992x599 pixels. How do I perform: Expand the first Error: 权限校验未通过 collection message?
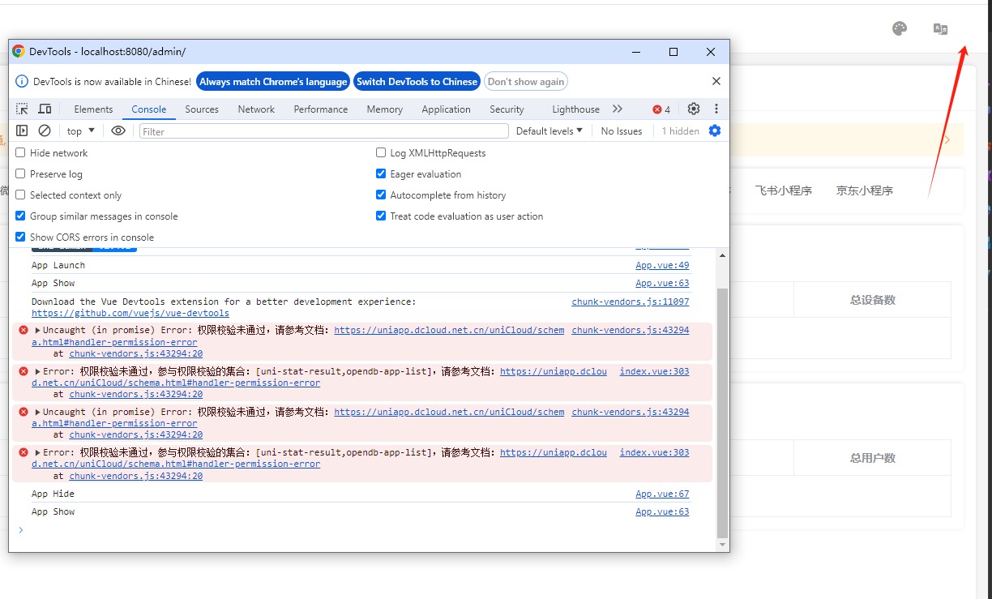point(37,371)
